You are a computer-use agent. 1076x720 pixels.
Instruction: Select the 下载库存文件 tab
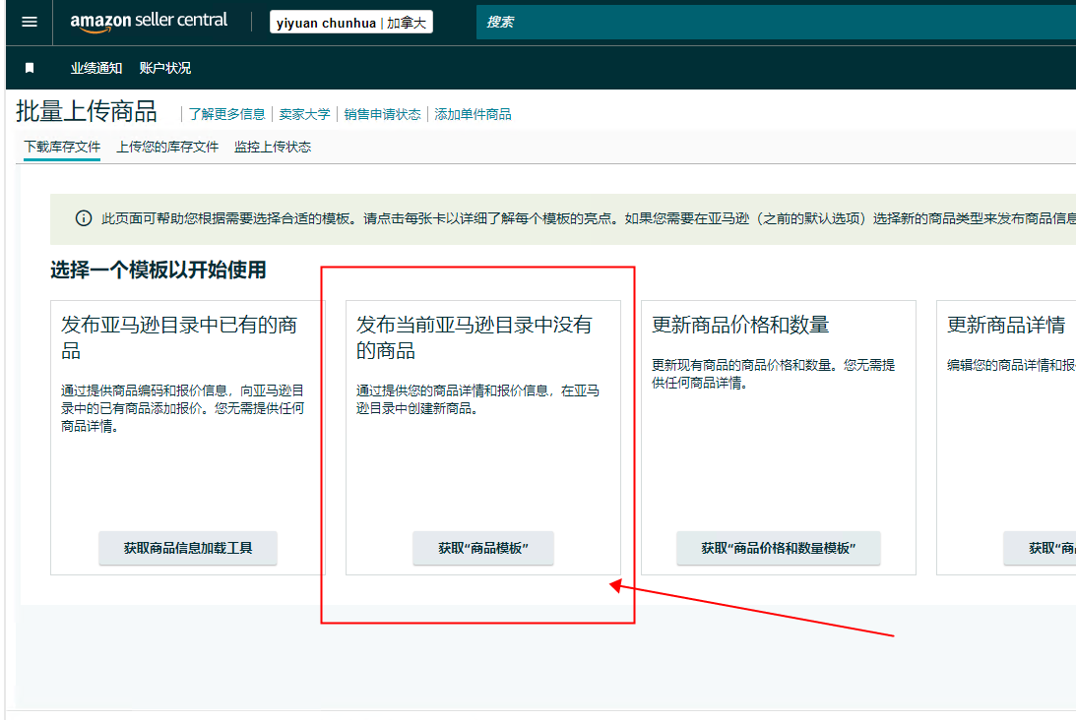click(x=62, y=147)
